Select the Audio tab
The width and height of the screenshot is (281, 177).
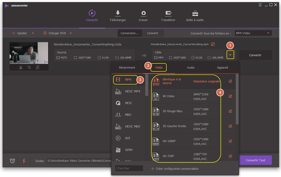coord(191,68)
